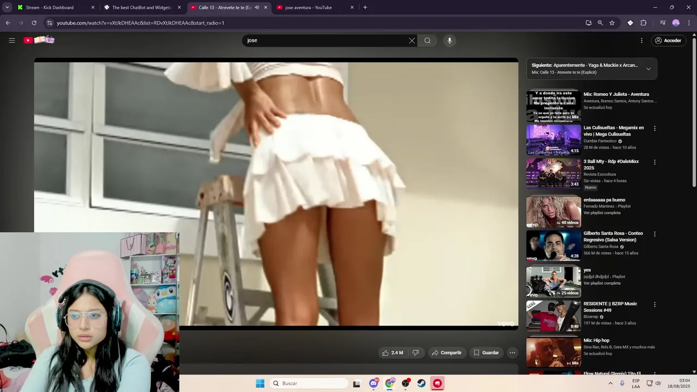The image size is (697, 392).
Task: Open RESIDENTE || BZRP Music Sessions #49
Action: tap(610, 307)
